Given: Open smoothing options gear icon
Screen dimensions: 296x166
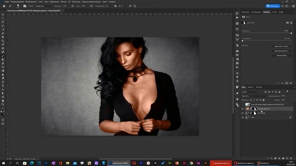Looking at the screenshot, I should pos(115,6).
